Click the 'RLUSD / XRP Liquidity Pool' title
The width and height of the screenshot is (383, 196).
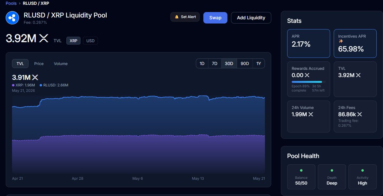click(x=65, y=15)
